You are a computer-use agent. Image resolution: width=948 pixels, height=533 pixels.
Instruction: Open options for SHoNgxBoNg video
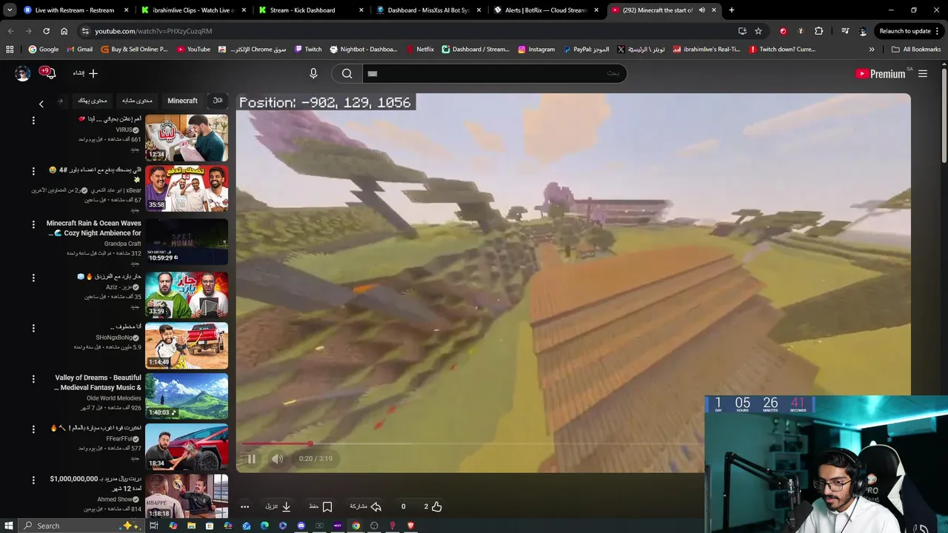click(33, 328)
